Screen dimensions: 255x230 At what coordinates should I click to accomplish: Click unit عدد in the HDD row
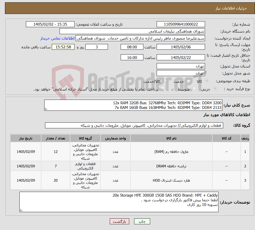pyautogui.click(x=115, y=180)
